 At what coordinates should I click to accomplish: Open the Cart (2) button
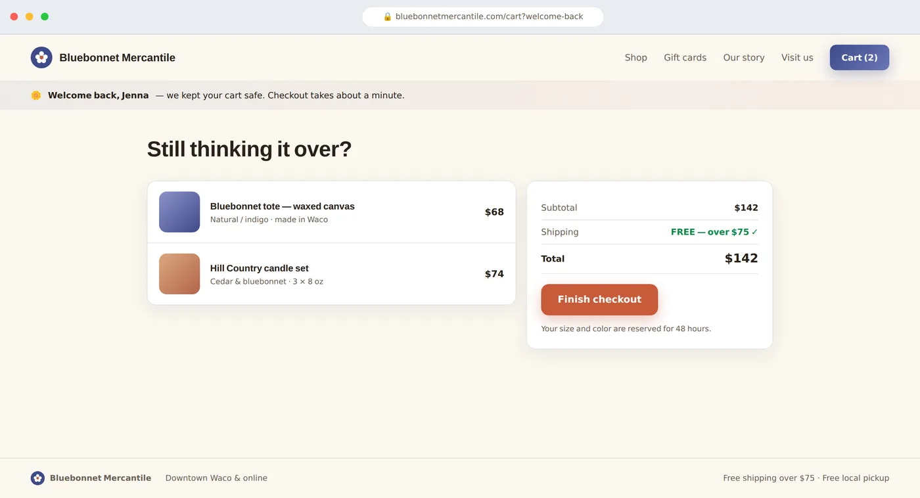click(860, 57)
